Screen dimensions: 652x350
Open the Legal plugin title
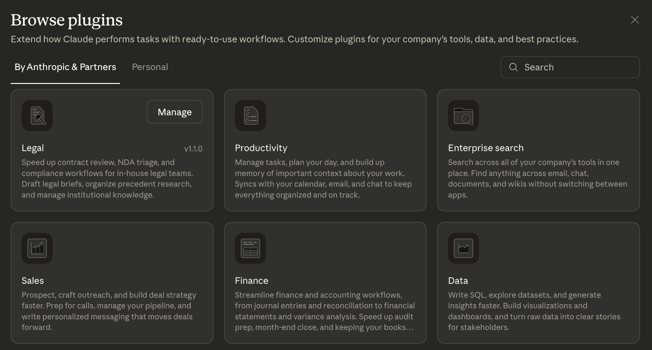33,148
